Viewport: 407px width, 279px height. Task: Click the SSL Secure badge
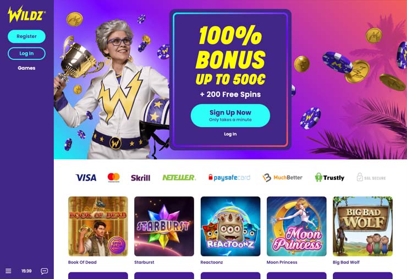[x=371, y=178]
